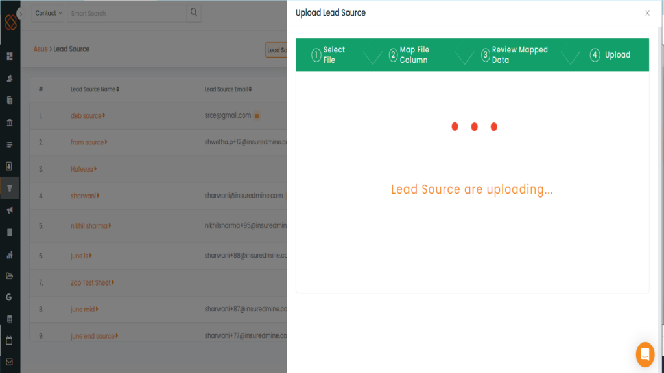Click the email icon beside srce@gmail.com

(x=257, y=115)
